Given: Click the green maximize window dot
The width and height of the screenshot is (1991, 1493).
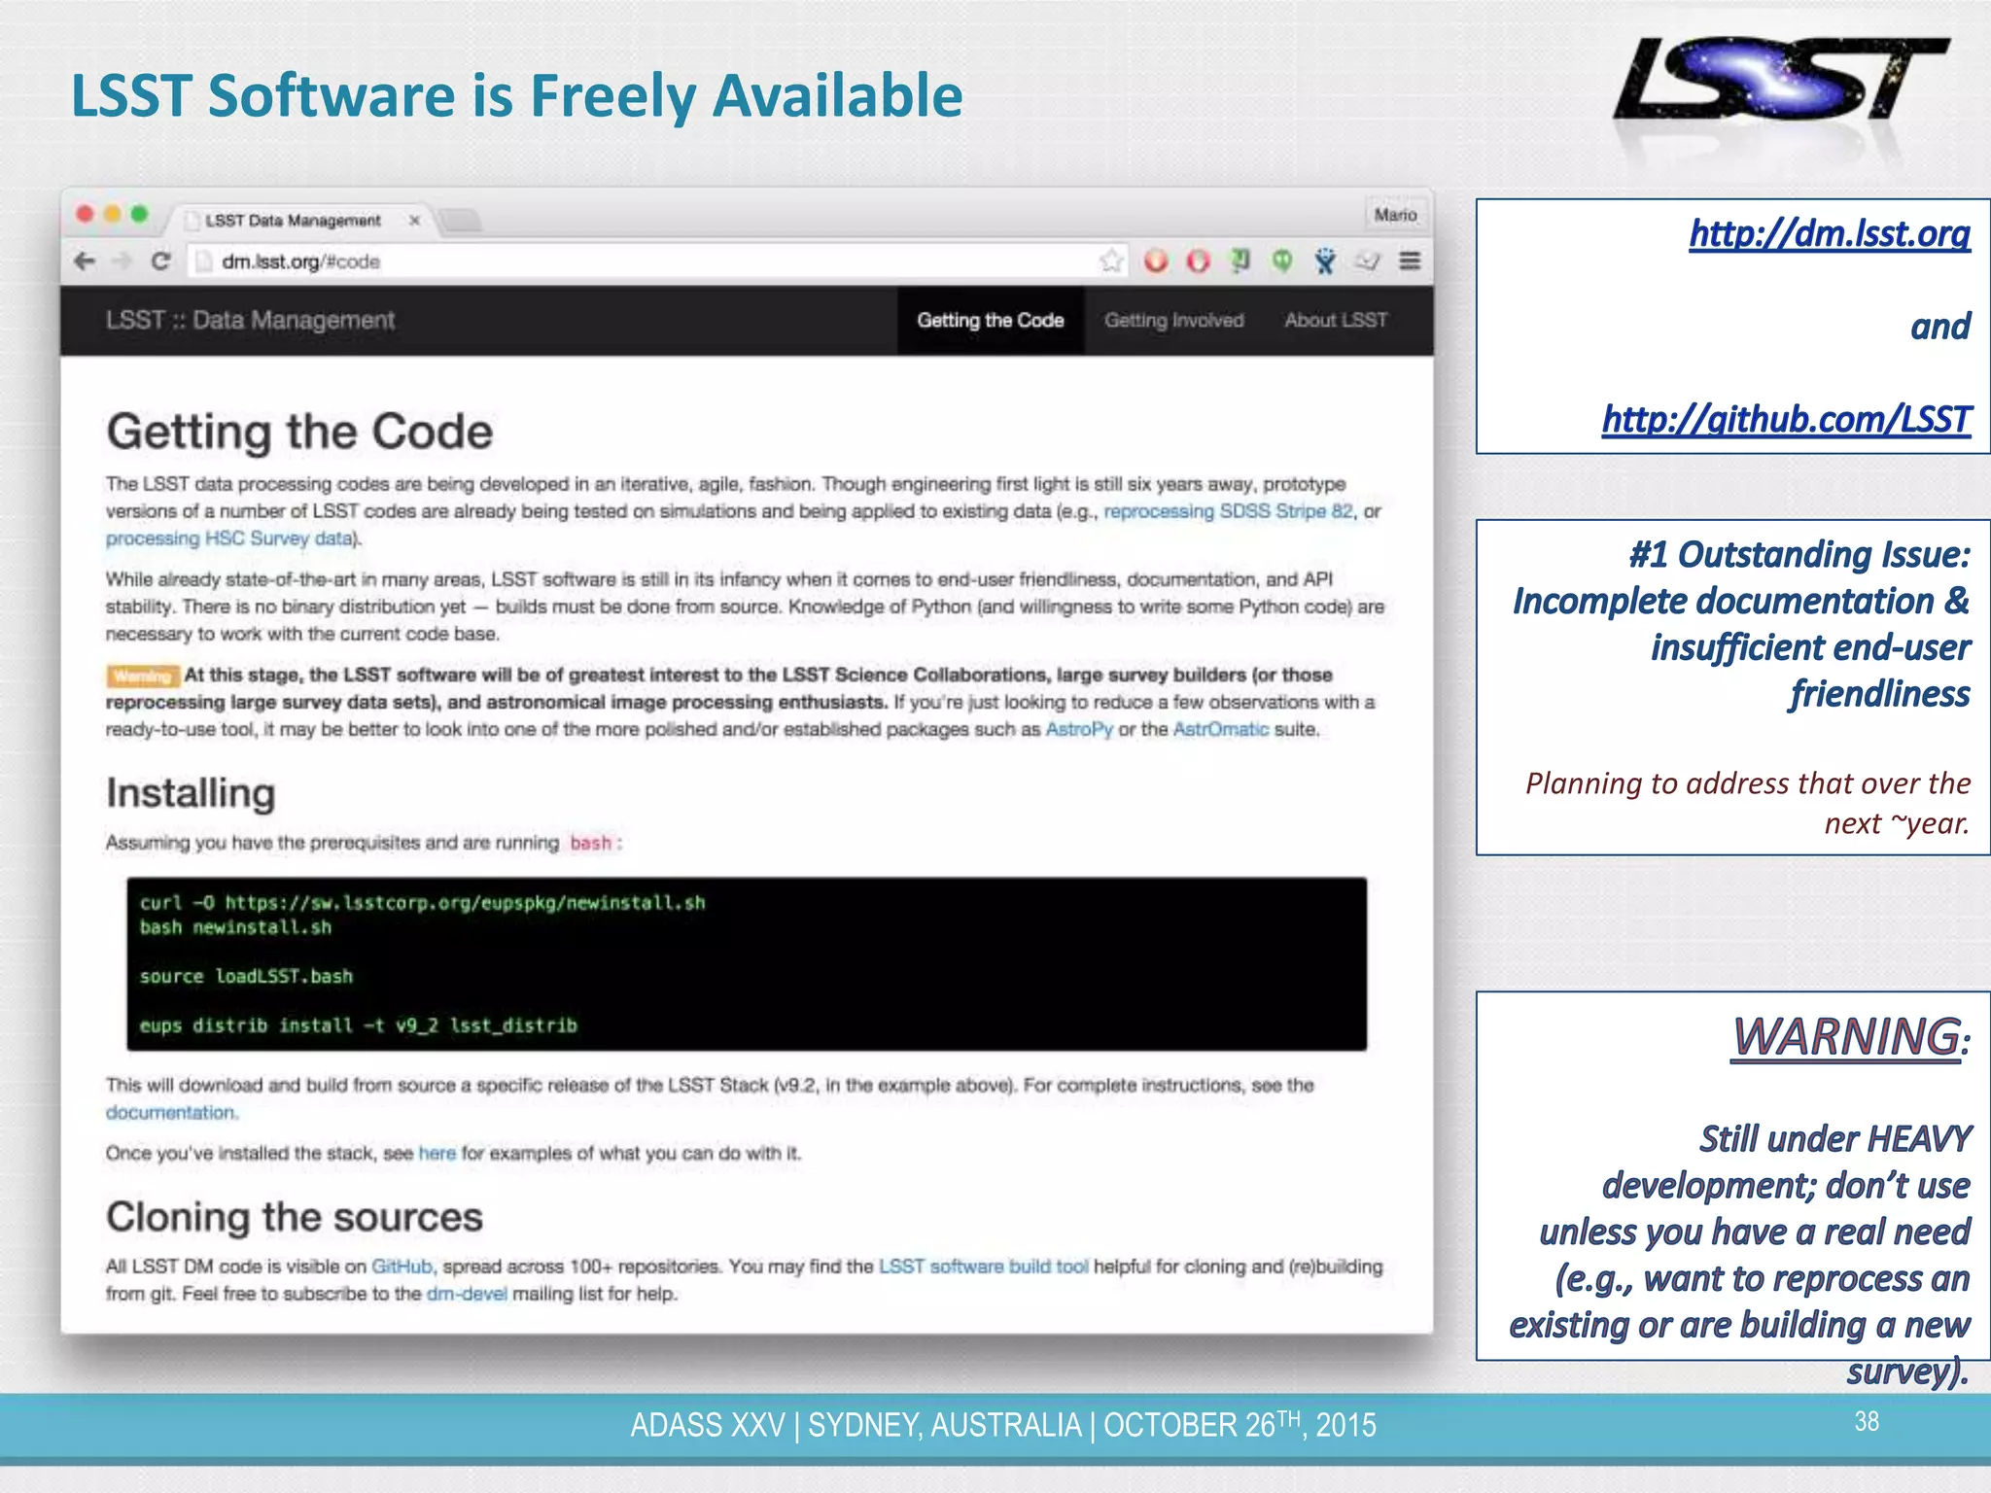Looking at the screenshot, I should pyautogui.click(x=140, y=214).
